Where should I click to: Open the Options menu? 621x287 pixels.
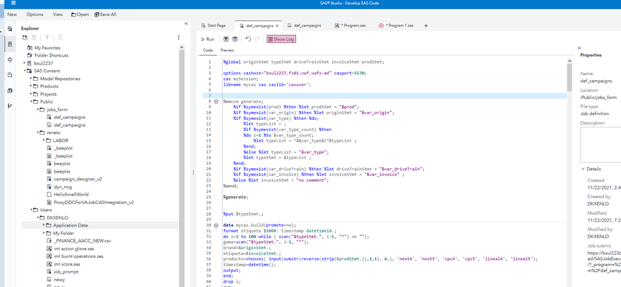(x=35, y=14)
